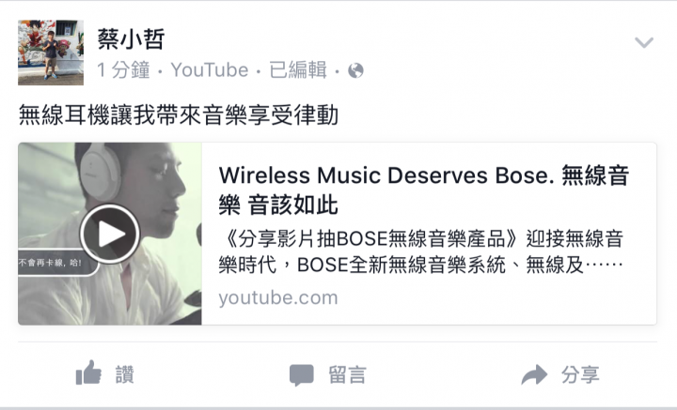View the 已編輯 edit history
Screen dimensions: 677x410
tap(298, 69)
